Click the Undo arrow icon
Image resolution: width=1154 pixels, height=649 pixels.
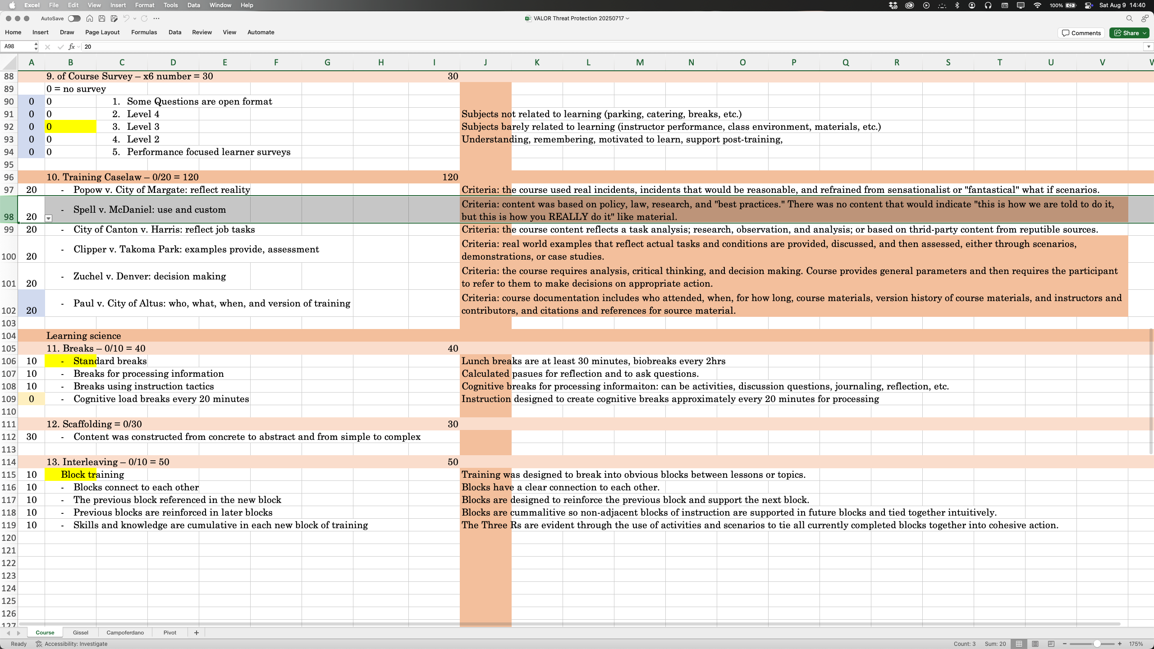pos(126,18)
